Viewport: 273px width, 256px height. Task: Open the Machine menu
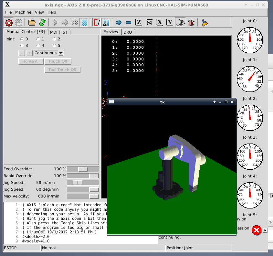(x=23, y=12)
